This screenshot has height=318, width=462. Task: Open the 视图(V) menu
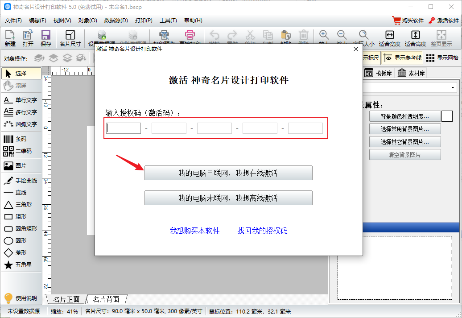coord(62,21)
